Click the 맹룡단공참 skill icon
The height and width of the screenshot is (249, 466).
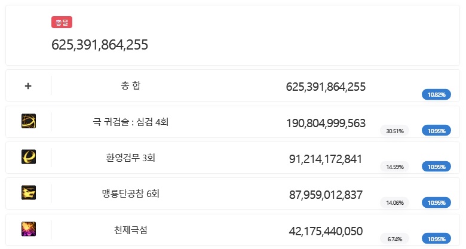tap(28, 193)
